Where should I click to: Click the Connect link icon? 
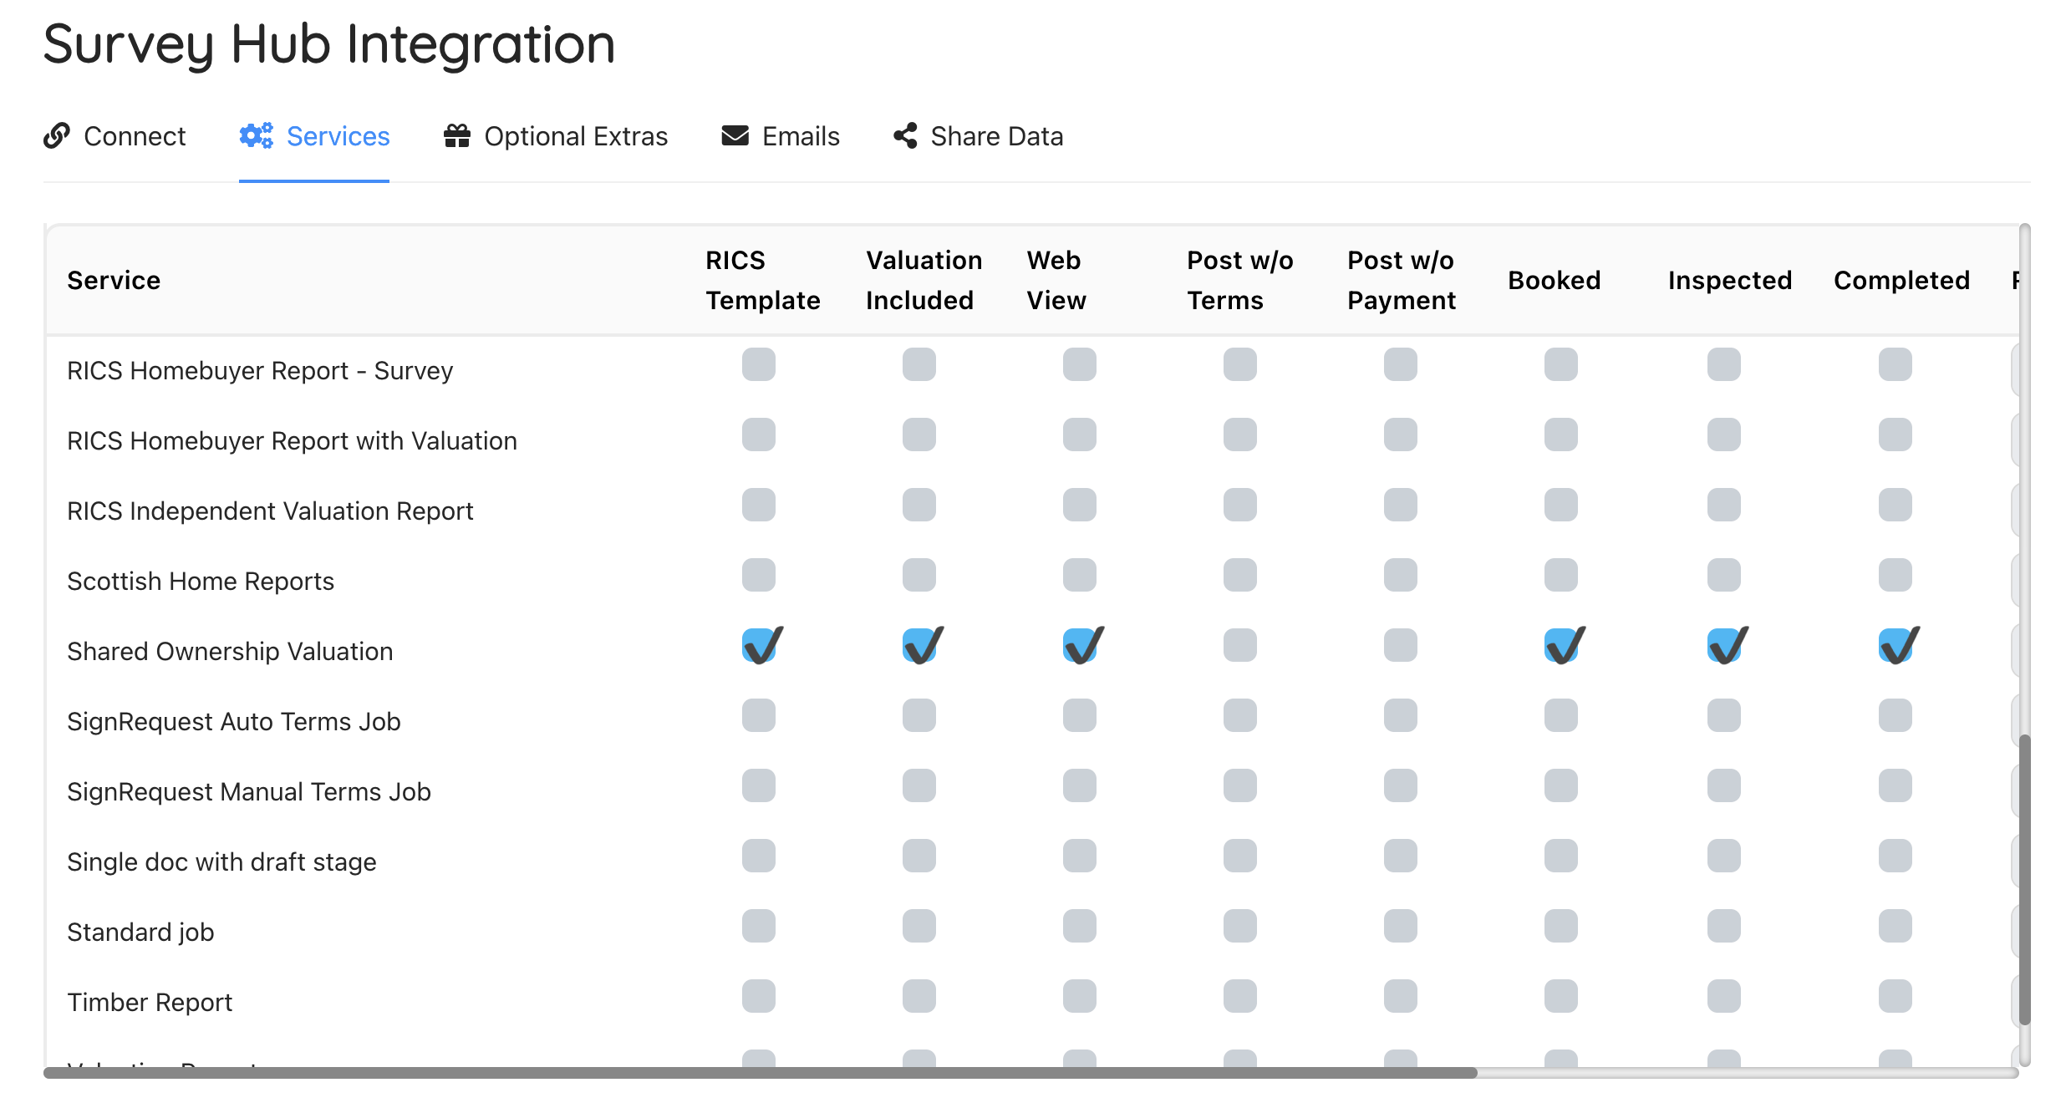point(57,135)
